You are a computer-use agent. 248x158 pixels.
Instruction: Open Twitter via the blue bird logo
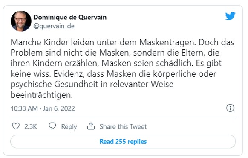tap(230, 16)
